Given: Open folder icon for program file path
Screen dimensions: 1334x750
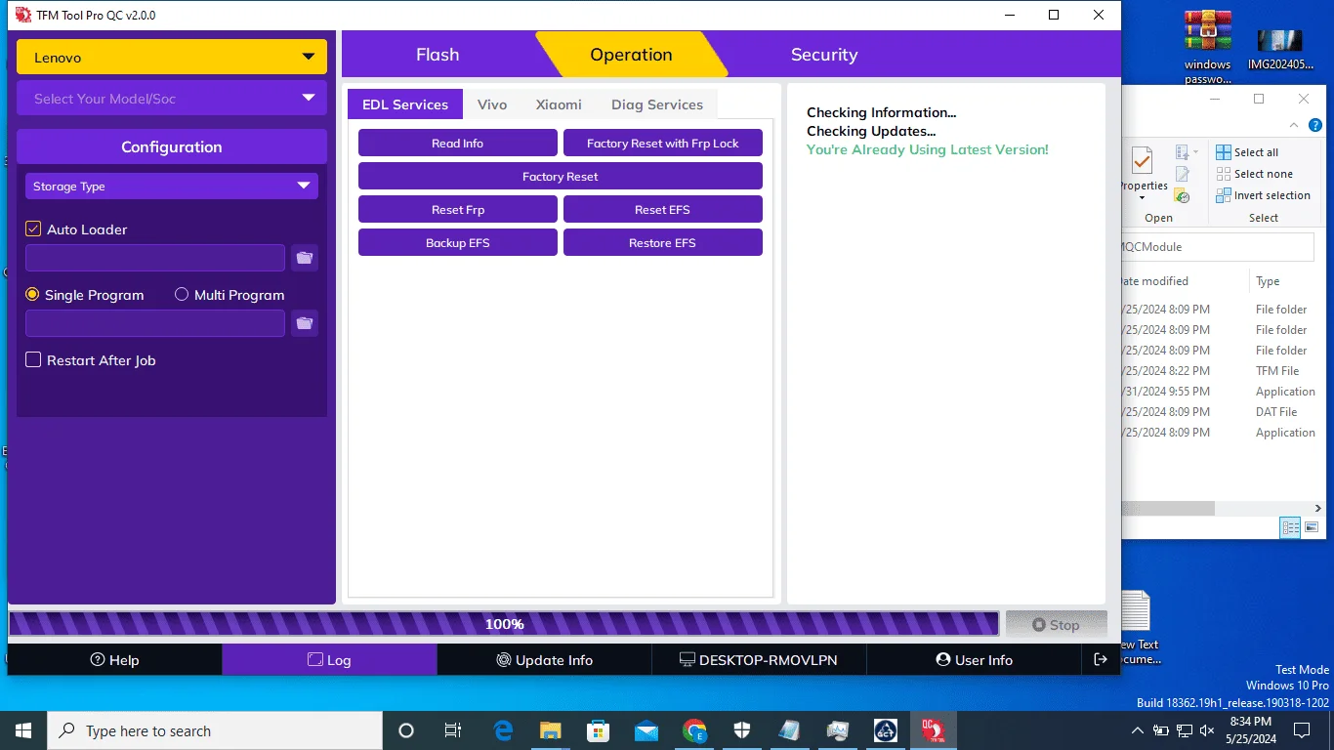Looking at the screenshot, I should [305, 323].
